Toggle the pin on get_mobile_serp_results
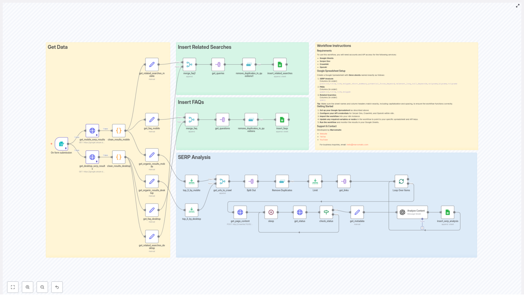This screenshot has width=524, height=307. pyautogui.click(x=97, y=135)
